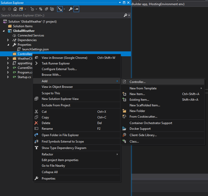Choose Collapse All in the context menu
This screenshot has height=196, width=208.
tap(77, 172)
